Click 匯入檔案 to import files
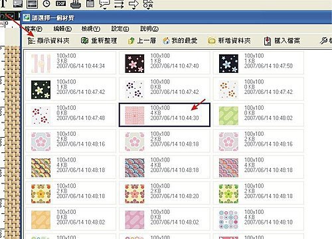This screenshot has height=239, width=332. coord(282,40)
